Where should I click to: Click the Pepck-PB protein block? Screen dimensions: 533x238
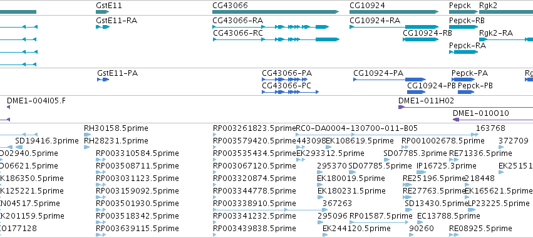pos(466,92)
